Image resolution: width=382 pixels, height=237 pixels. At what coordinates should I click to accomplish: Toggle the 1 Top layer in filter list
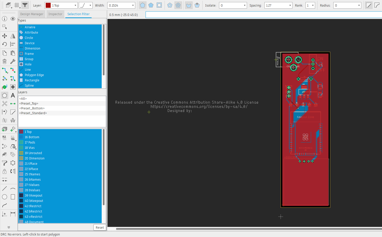pyautogui.click(x=28, y=132)
